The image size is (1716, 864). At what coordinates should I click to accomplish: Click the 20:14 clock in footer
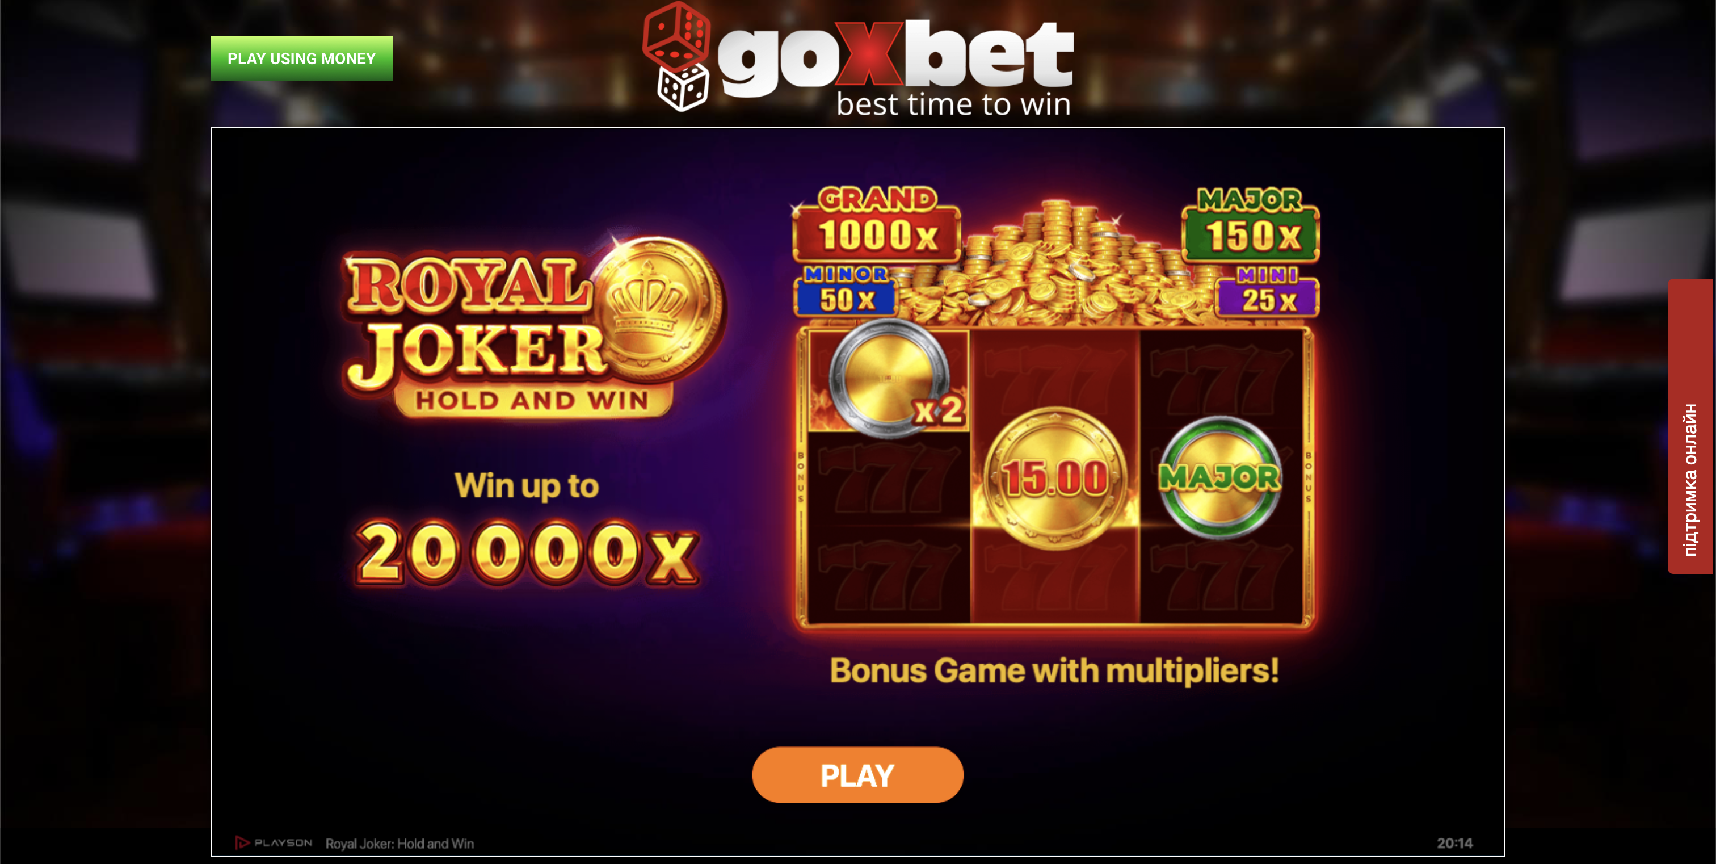click(1454, 844)
